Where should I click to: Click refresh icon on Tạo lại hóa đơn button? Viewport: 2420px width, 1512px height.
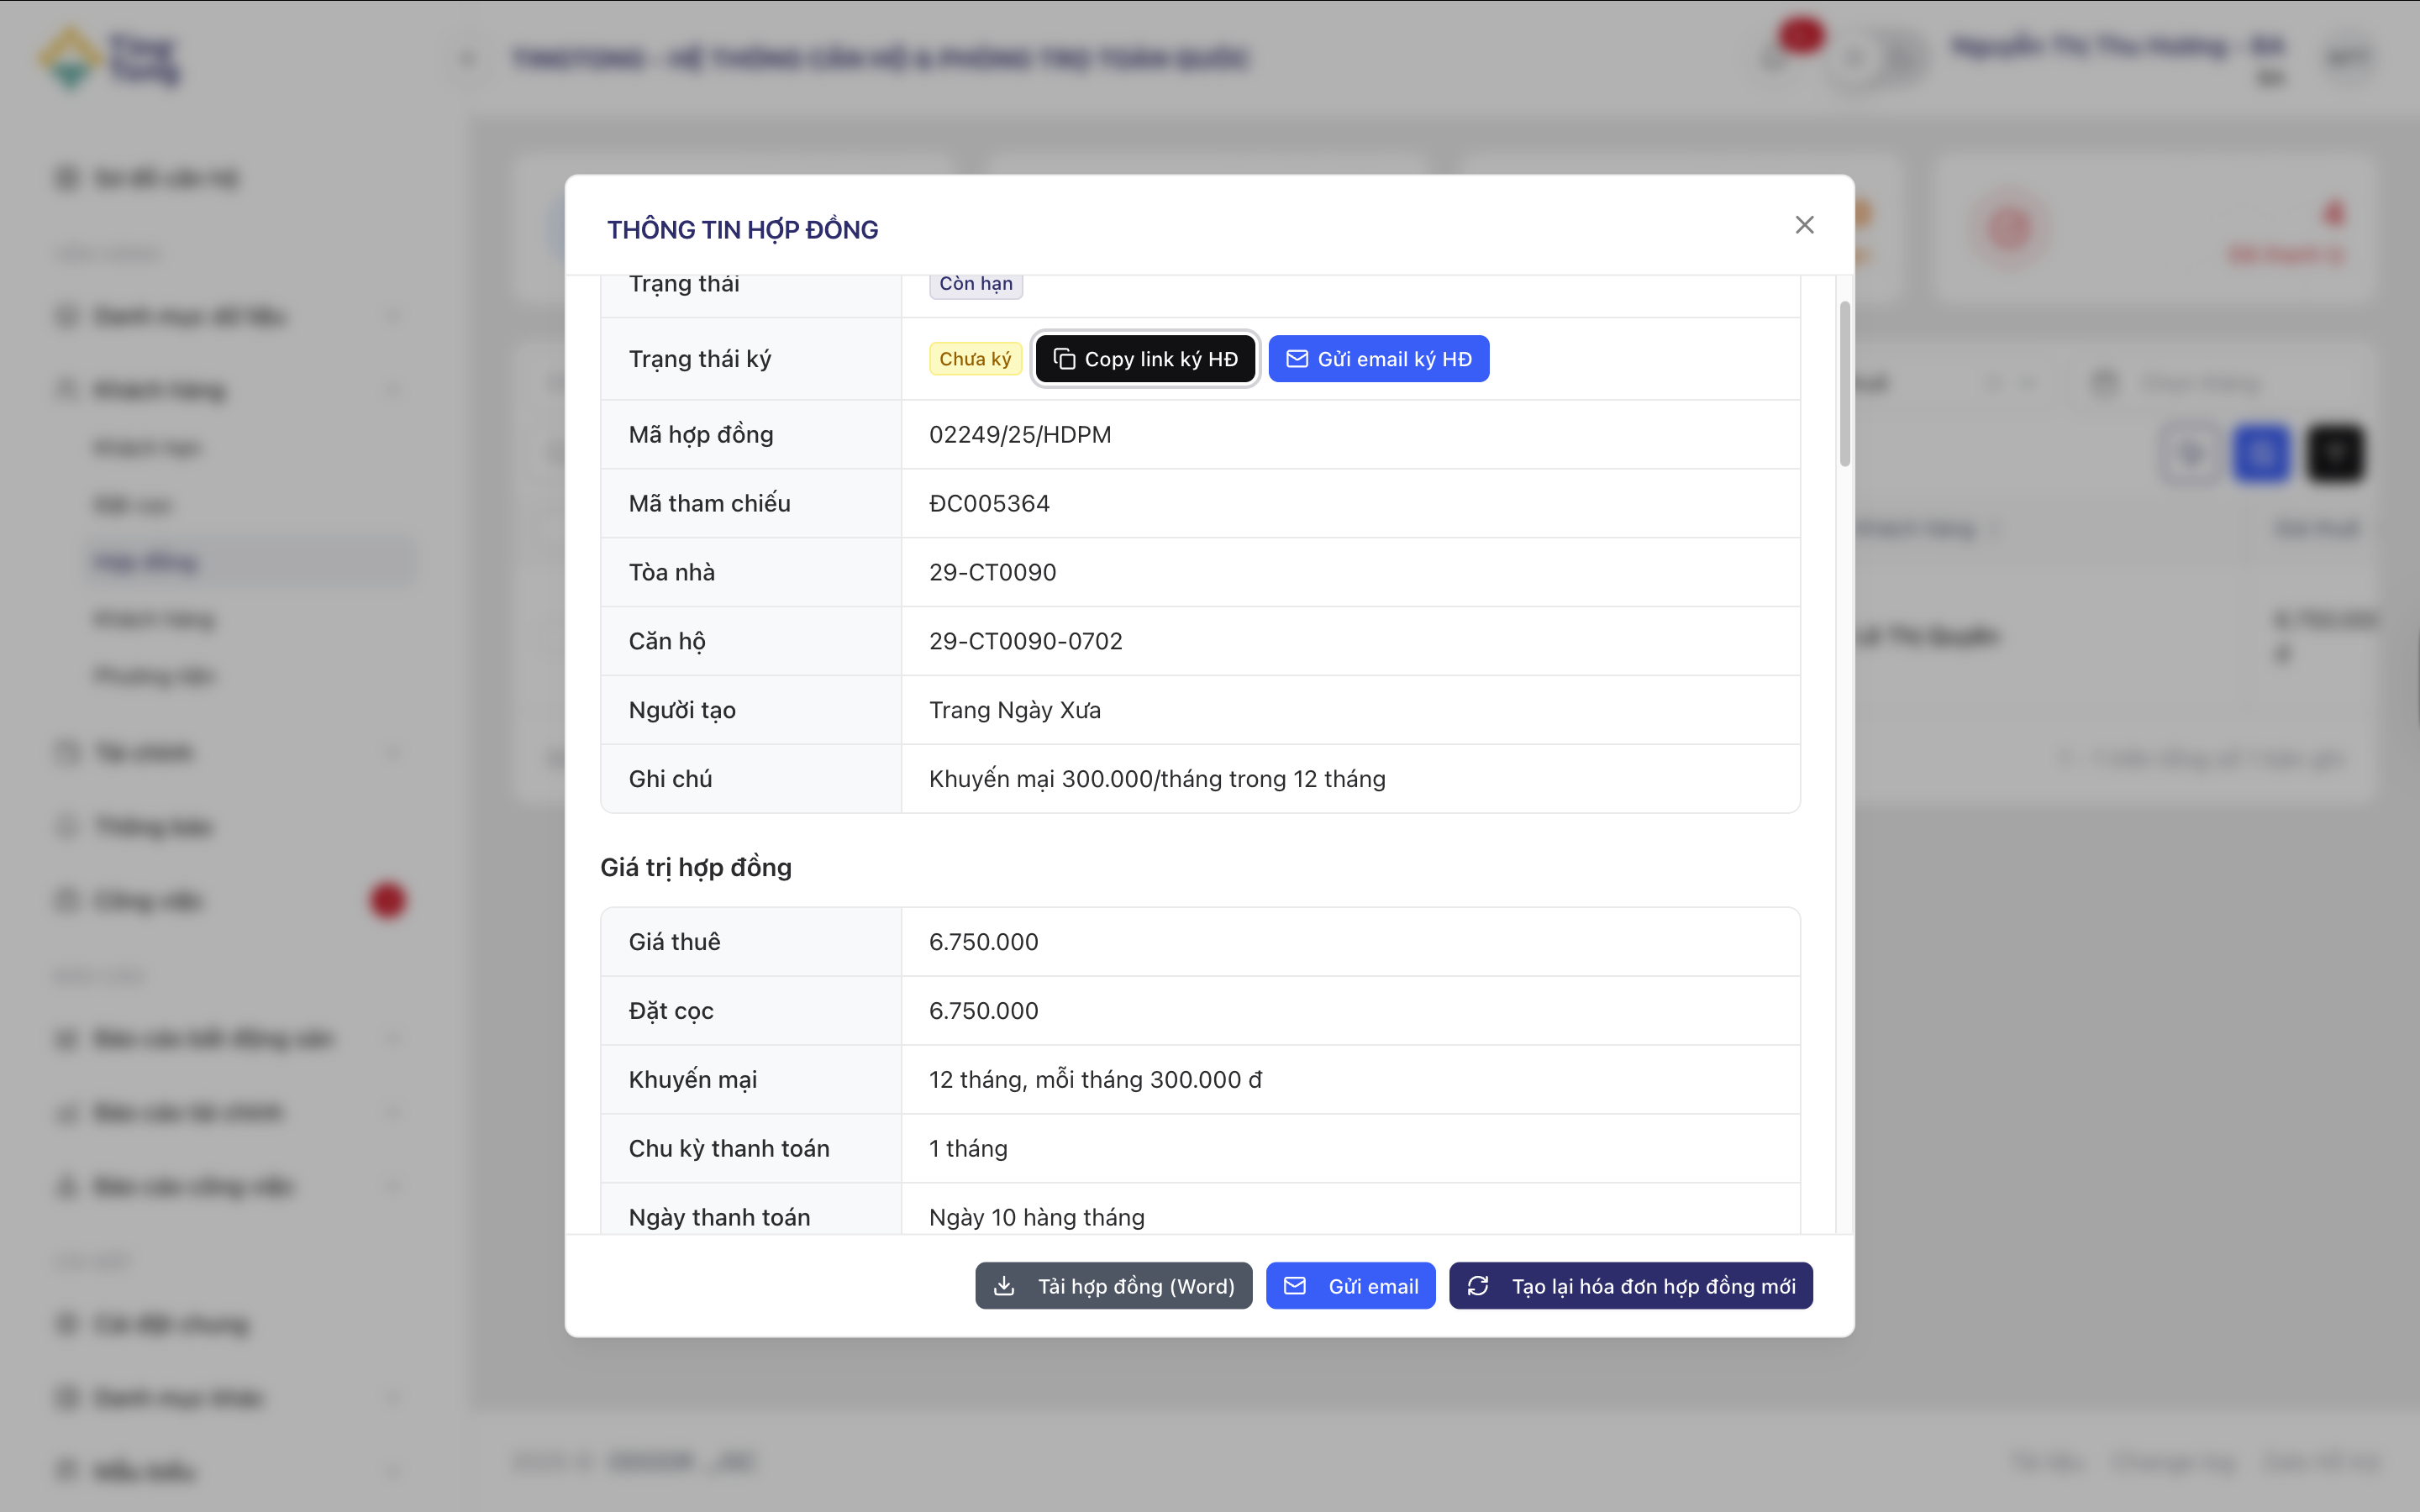[x=1478, y=1286]
